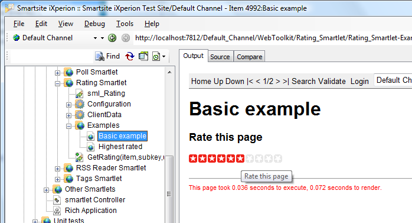Click the red-blue refresh arrows icon
Screen dimensions: 412x223
point(130,56)
